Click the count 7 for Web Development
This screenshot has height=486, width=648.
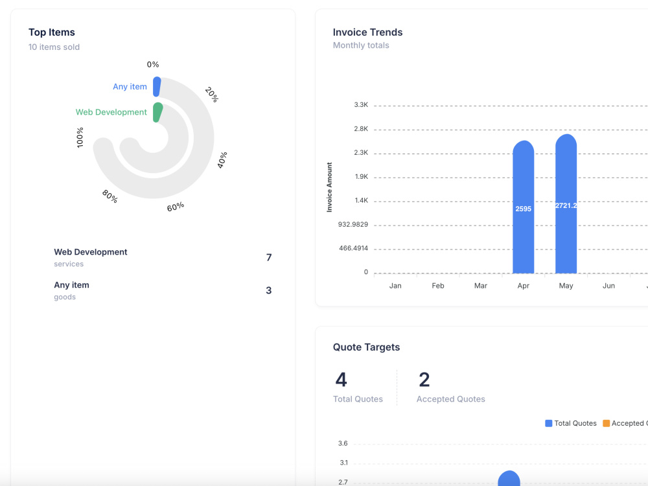point(269,257)
